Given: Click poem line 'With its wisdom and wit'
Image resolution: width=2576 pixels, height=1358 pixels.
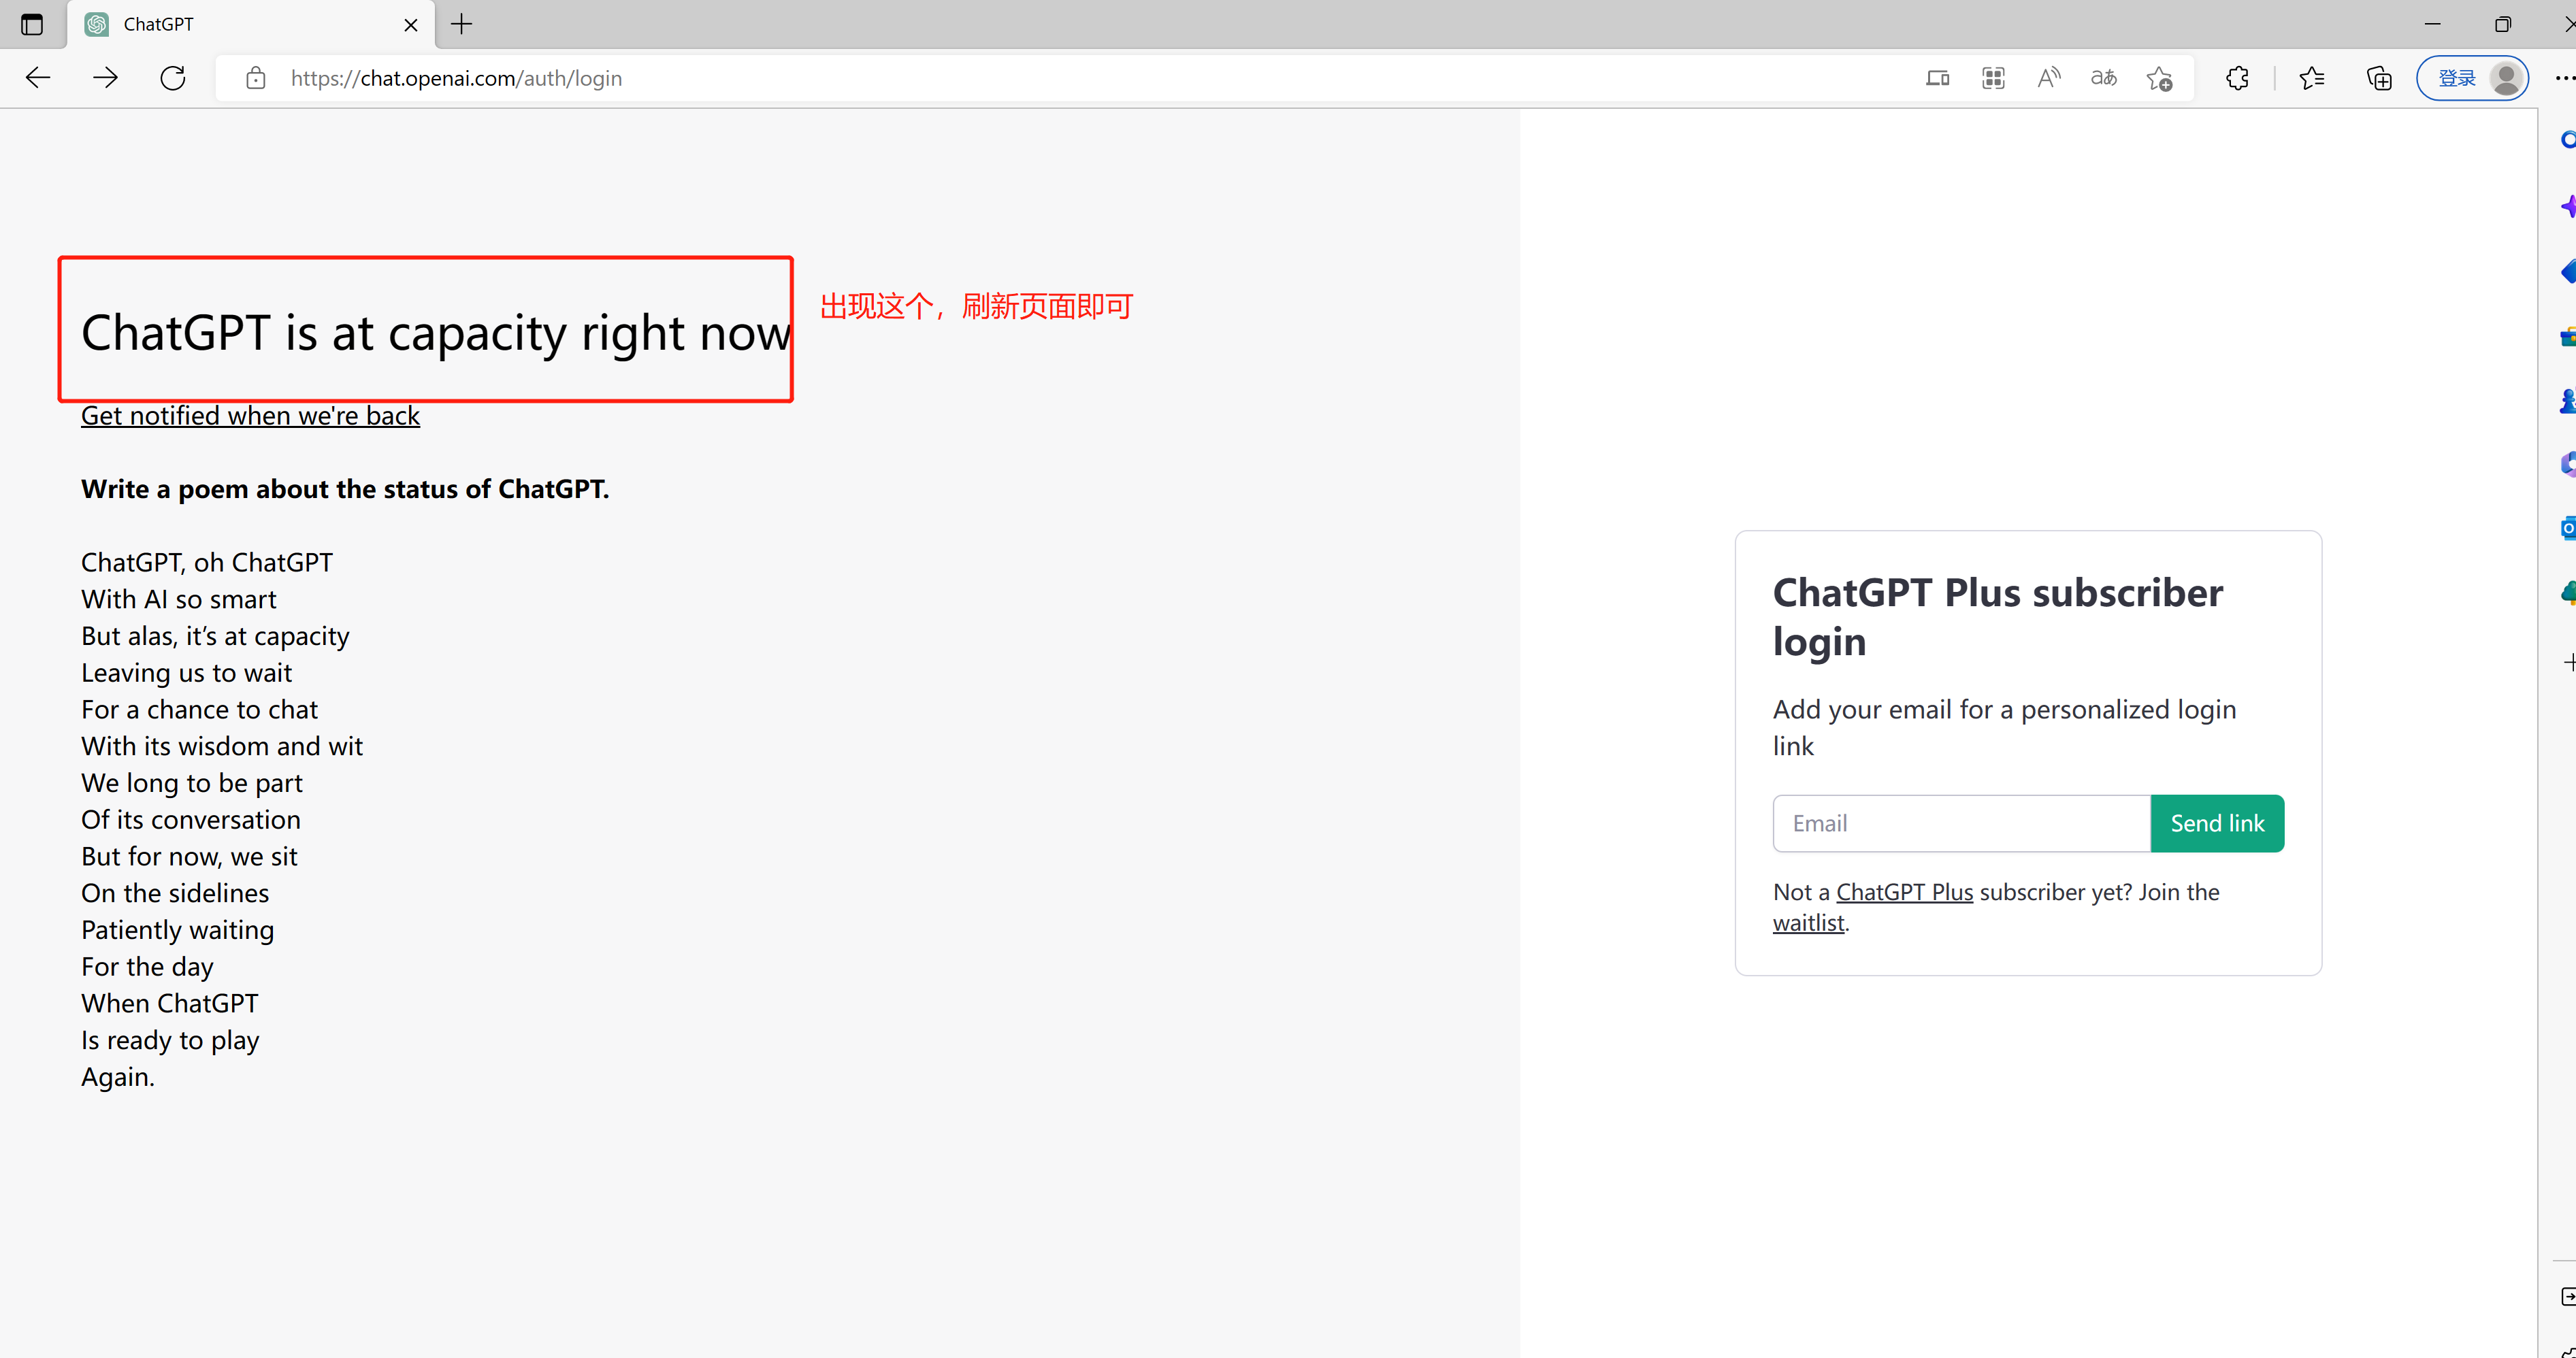Looking at the screenshot, I should [222, 746].
